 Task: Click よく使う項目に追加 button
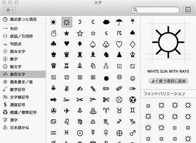pos(168,81)
